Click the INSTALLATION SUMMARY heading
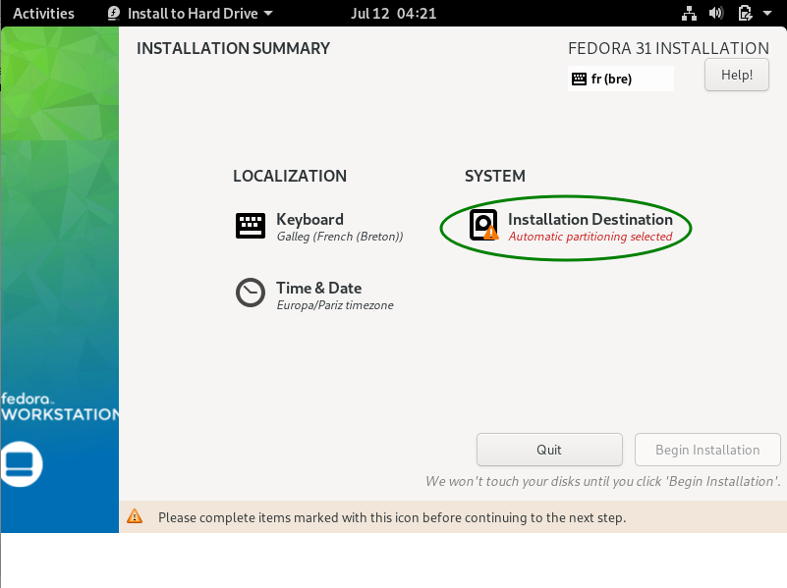The image size is (787, 588). click(234, 48)
